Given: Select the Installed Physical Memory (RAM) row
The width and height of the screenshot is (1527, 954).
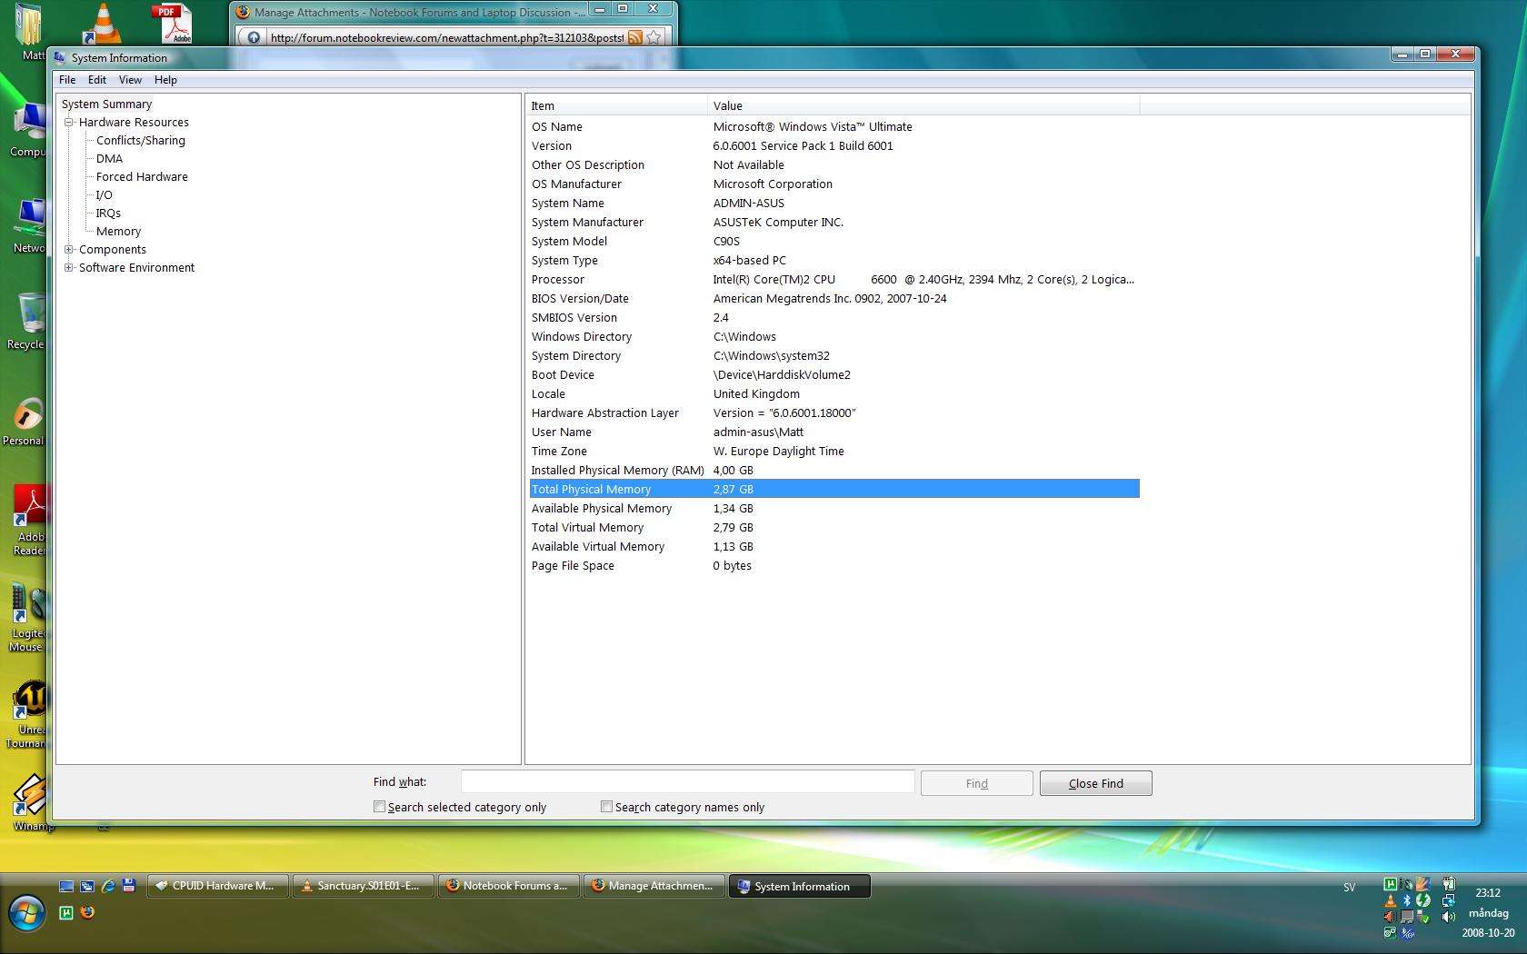Looking at the screenshot, I should click(x=833, y=470).
